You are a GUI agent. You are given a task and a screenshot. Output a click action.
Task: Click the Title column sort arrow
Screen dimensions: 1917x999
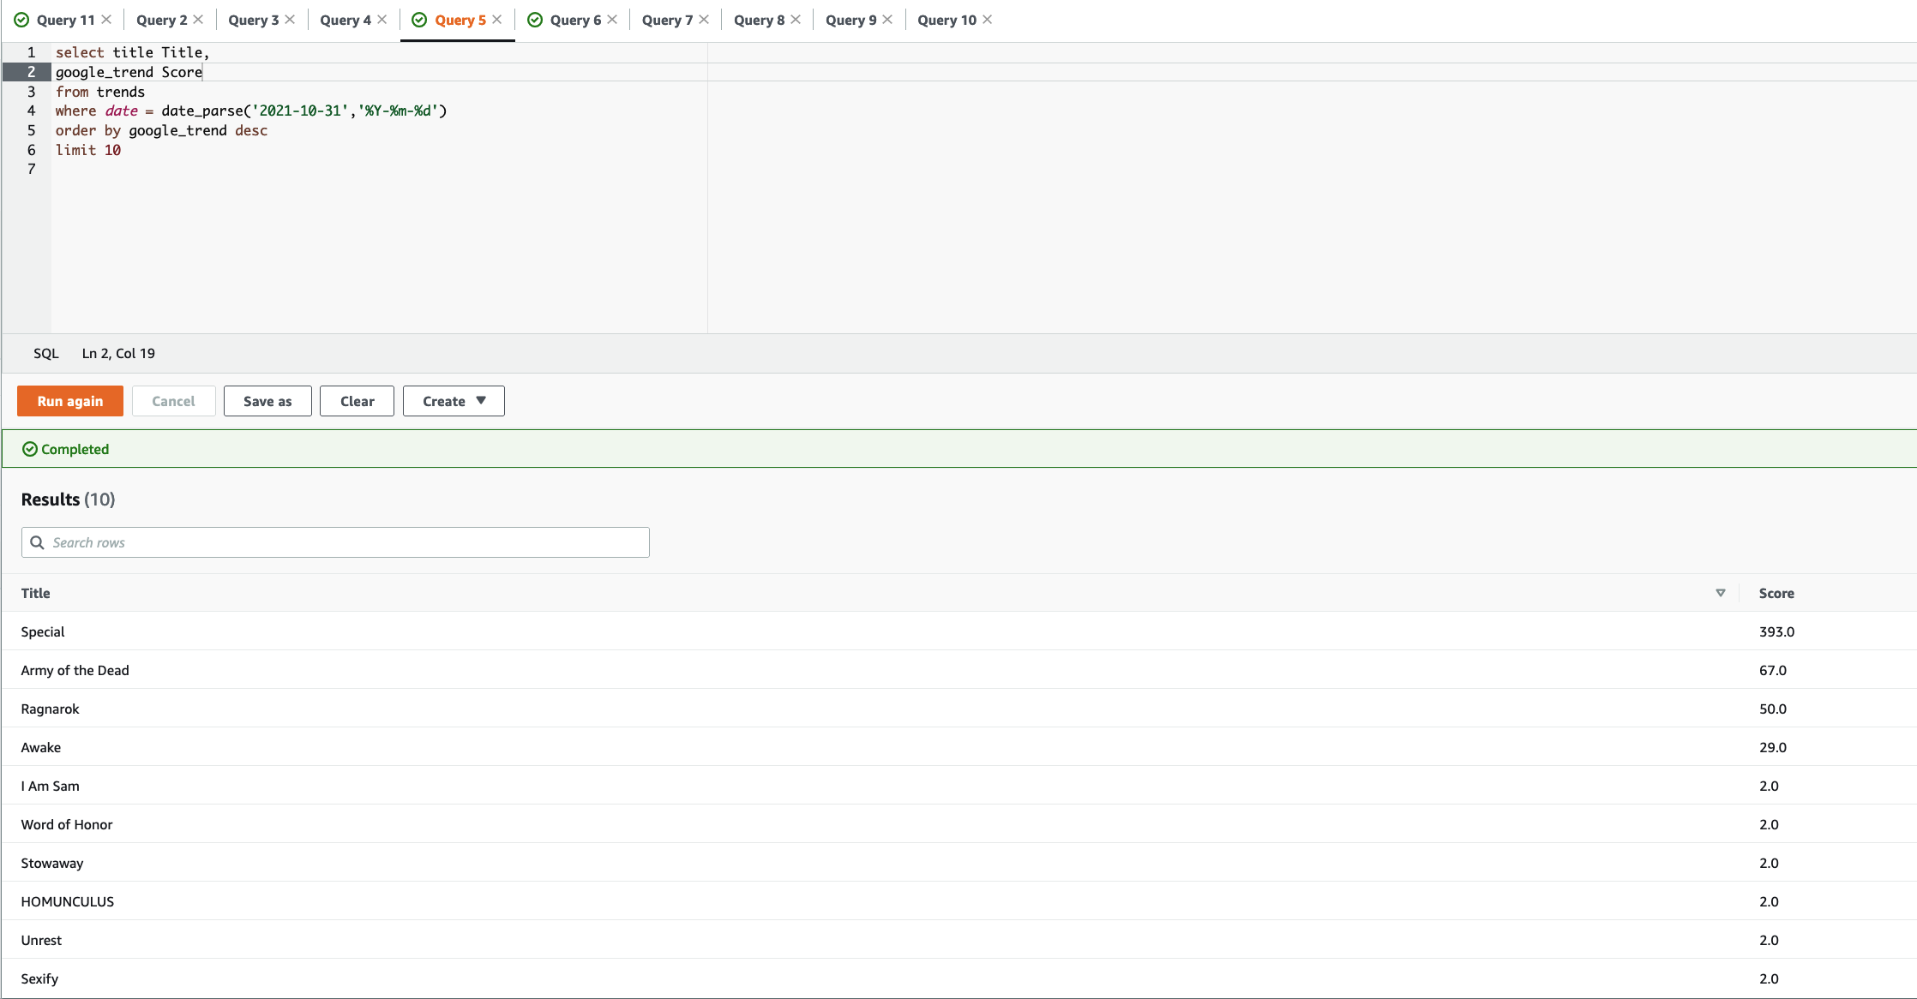tap(1720, 593)
